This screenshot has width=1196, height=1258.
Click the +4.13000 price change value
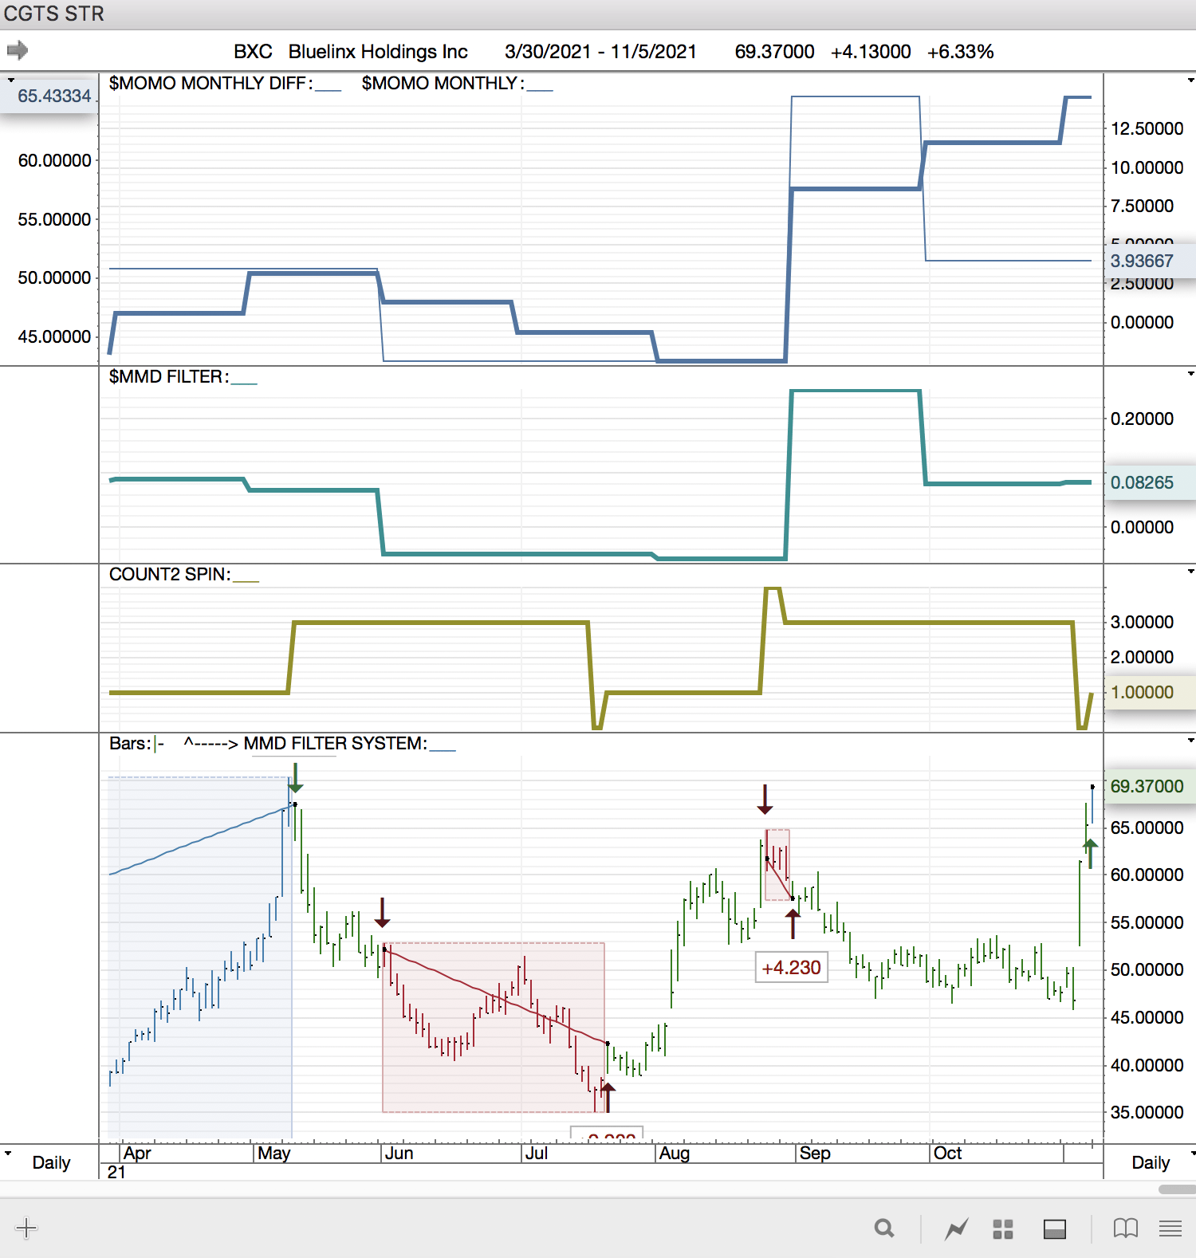(x=871, y=52)
